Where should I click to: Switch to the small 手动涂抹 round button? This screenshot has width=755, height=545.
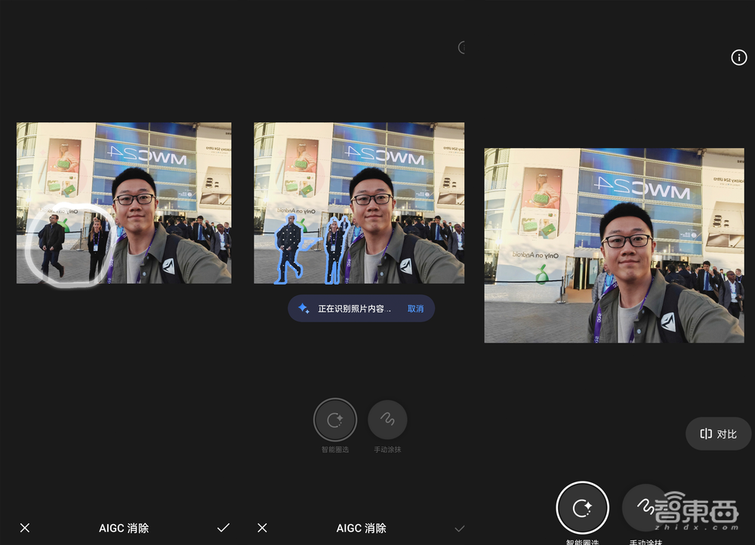[387, 420]
